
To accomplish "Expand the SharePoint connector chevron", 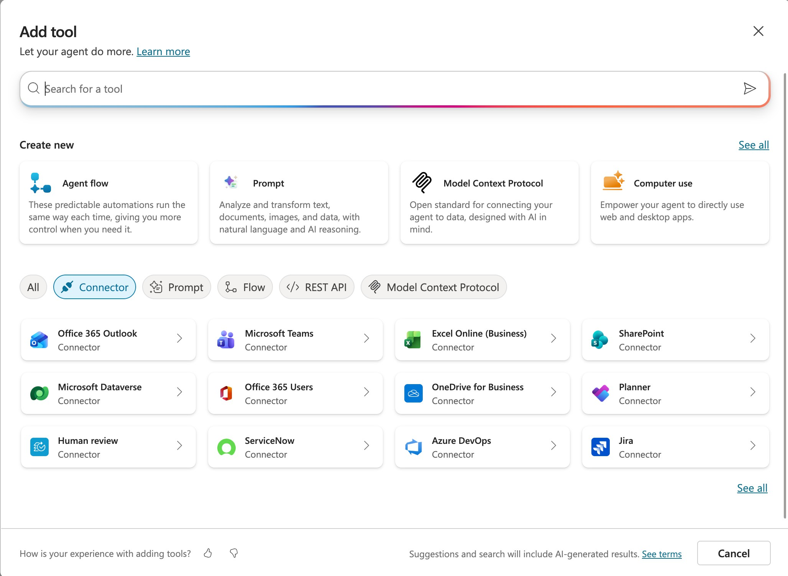I will 753,338.
